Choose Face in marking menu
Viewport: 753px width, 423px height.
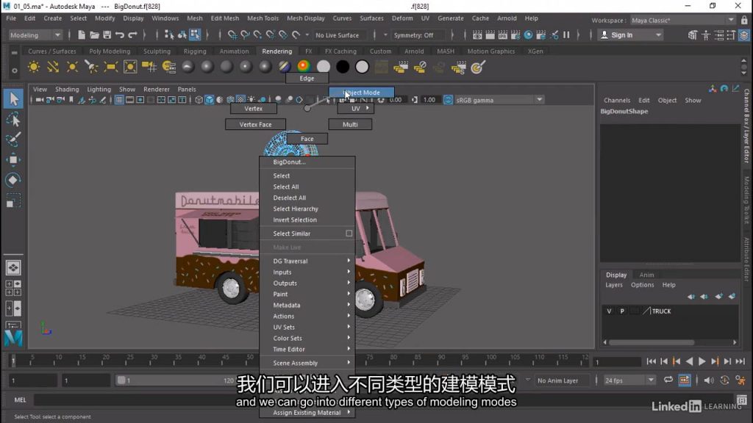(x=307, y=139)
